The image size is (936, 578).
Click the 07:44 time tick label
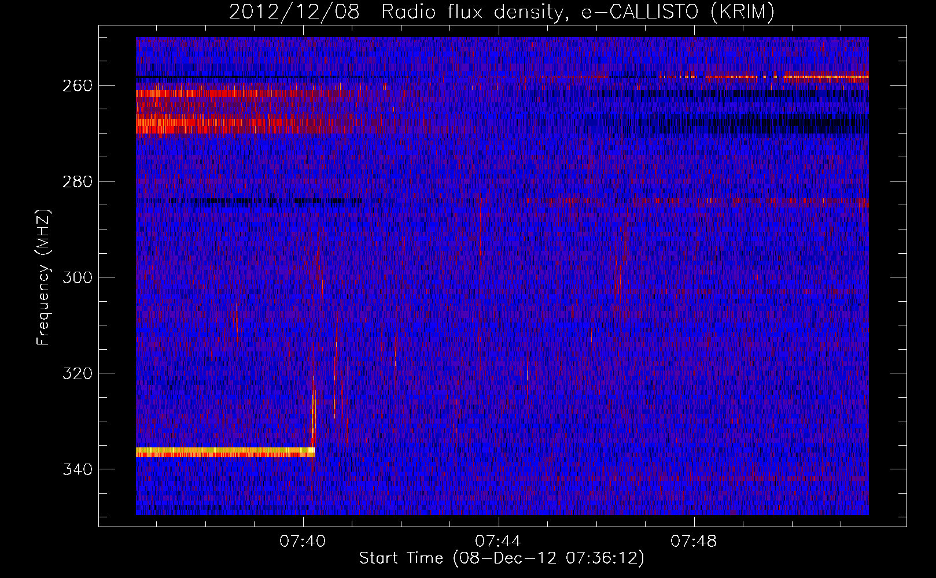point(498,542)
